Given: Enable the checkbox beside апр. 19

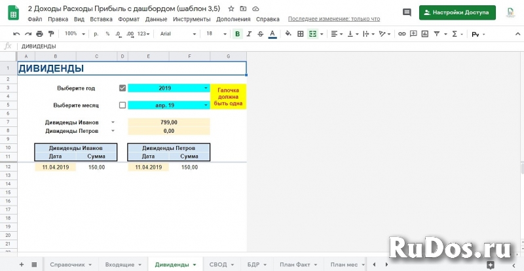Looking at the screenshot, I should [122, 105].
